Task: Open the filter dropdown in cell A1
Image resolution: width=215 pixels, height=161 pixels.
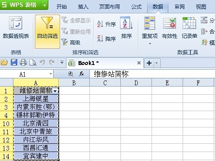Action: [x=55, y=91]
